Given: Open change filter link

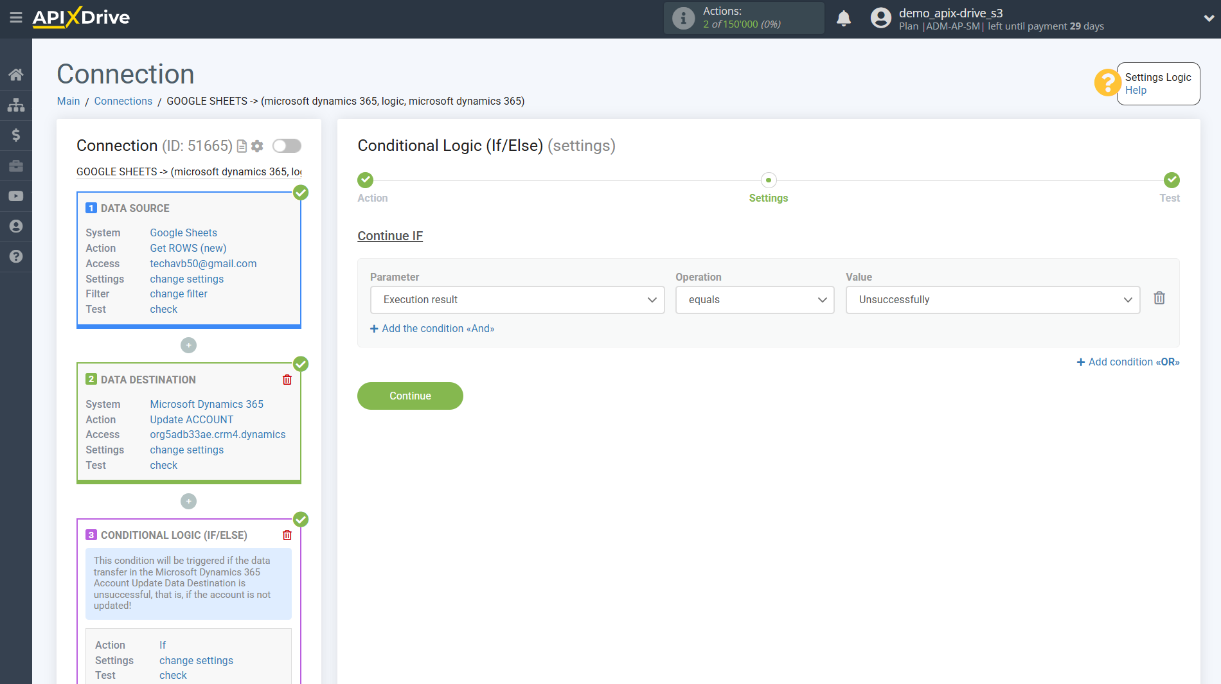Looking at the screenshot, I should click(179, 294).
